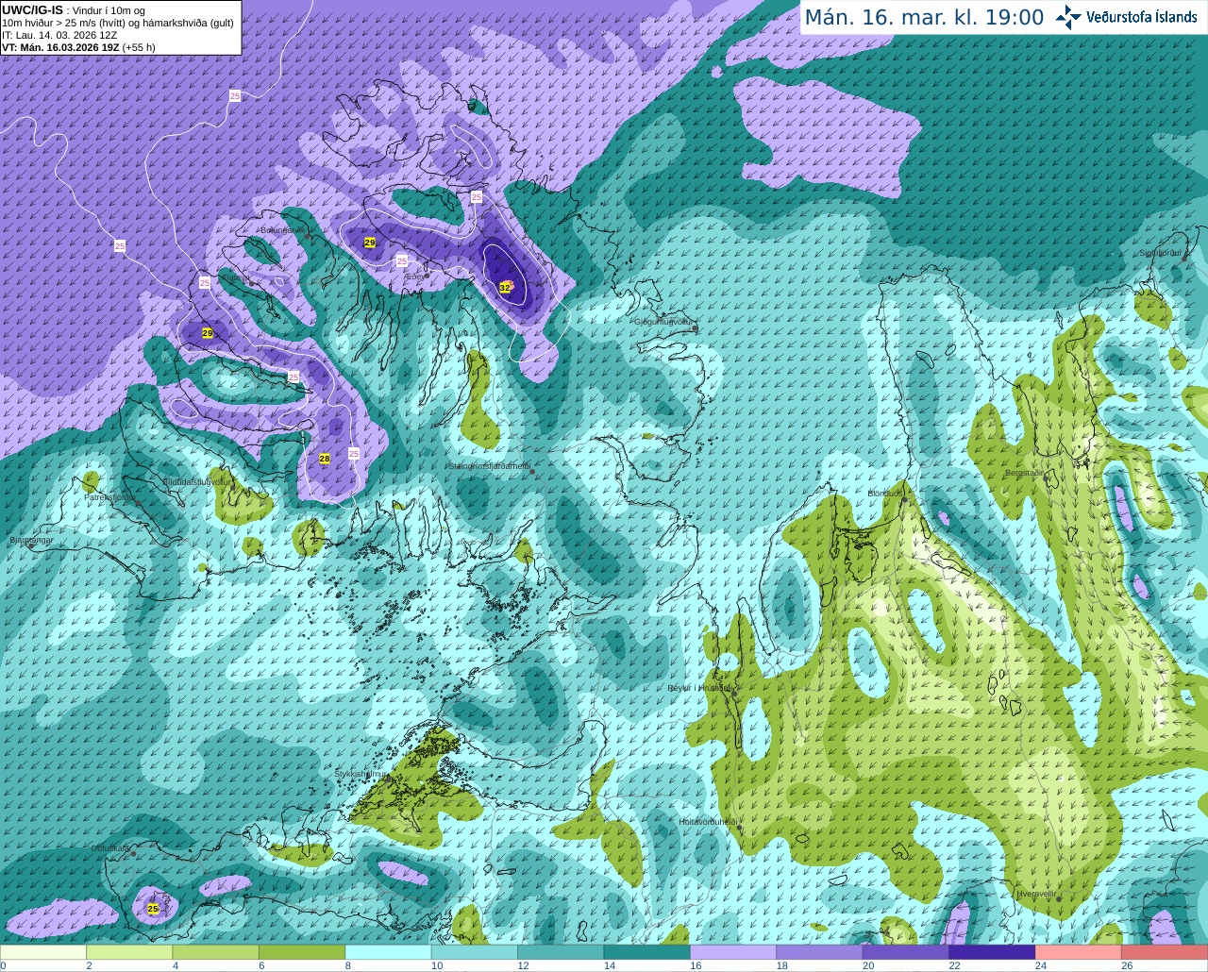Click the yellow 29 gust marker southwest of Flateyri
This screenshot has height=972, width=1208.
[208, 333]
